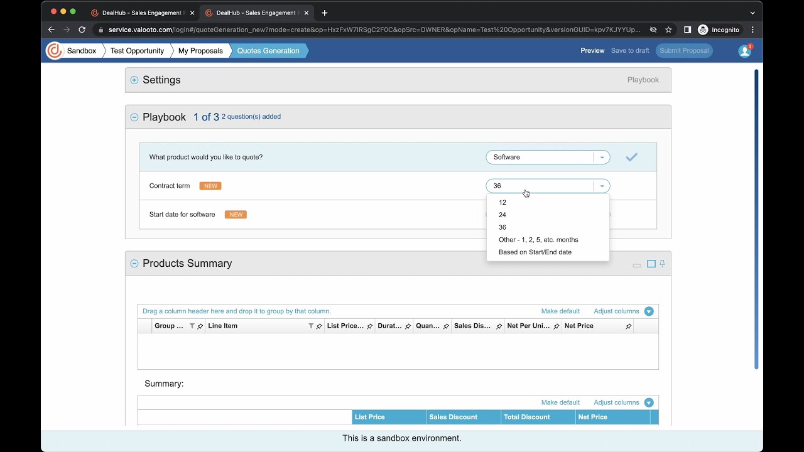Screen dimensions: 804x452
Task: Click Preview in the header
Action: (592, 51)
